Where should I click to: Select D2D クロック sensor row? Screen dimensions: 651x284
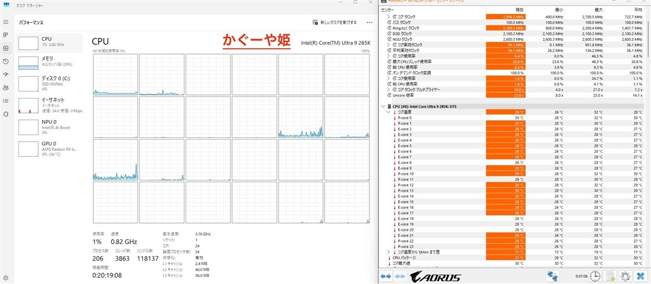(512, 33)
